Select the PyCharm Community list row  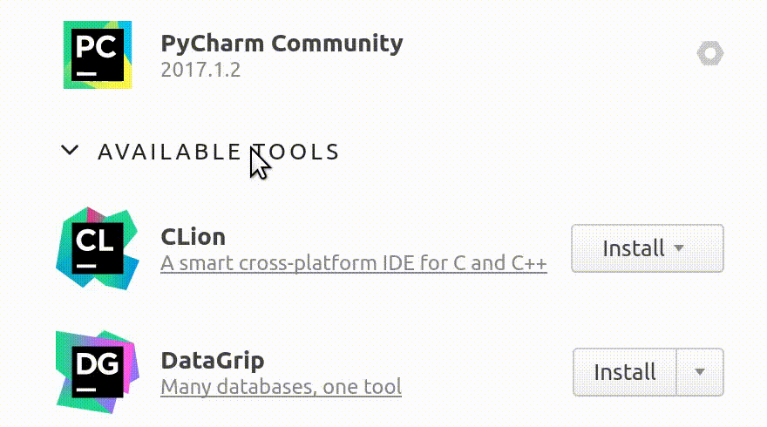tap(390, 55)
